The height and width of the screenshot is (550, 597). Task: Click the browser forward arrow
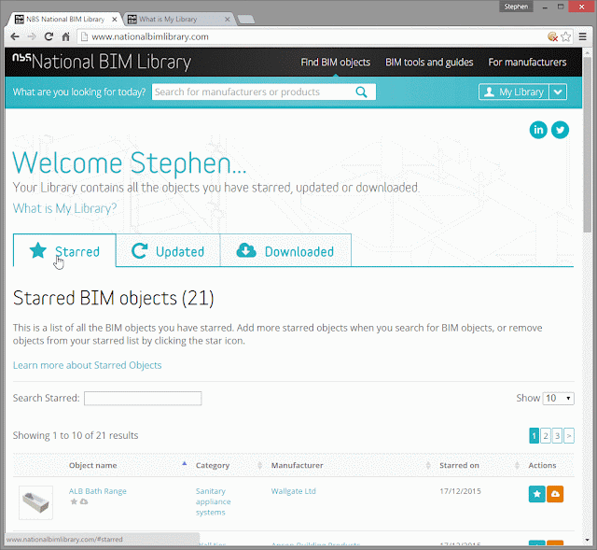point(32,36)
